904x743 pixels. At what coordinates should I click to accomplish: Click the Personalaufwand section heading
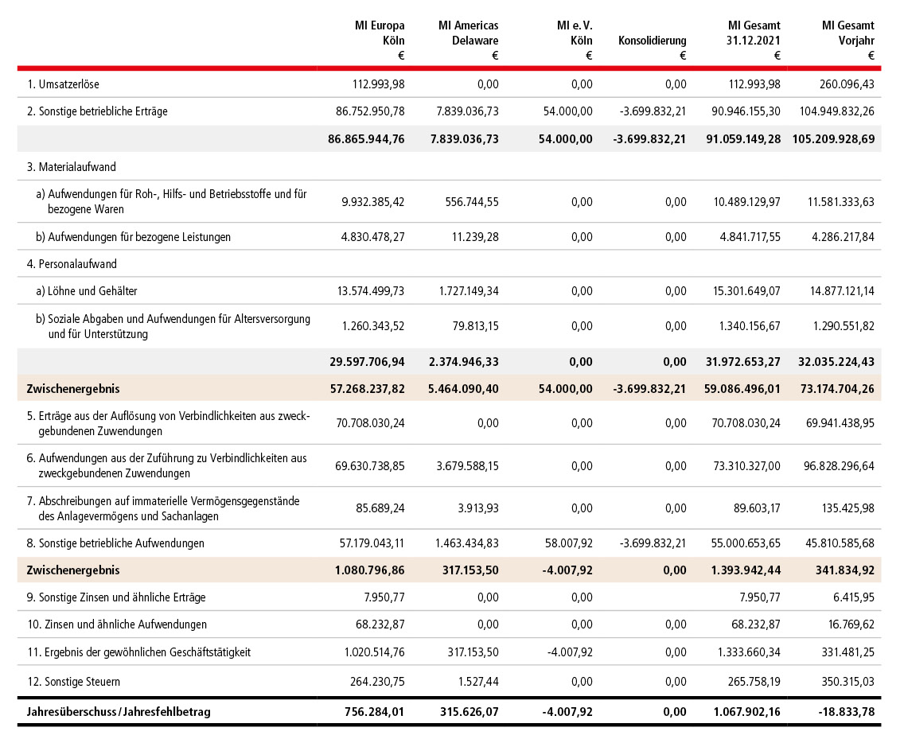[x=72, y=264]
